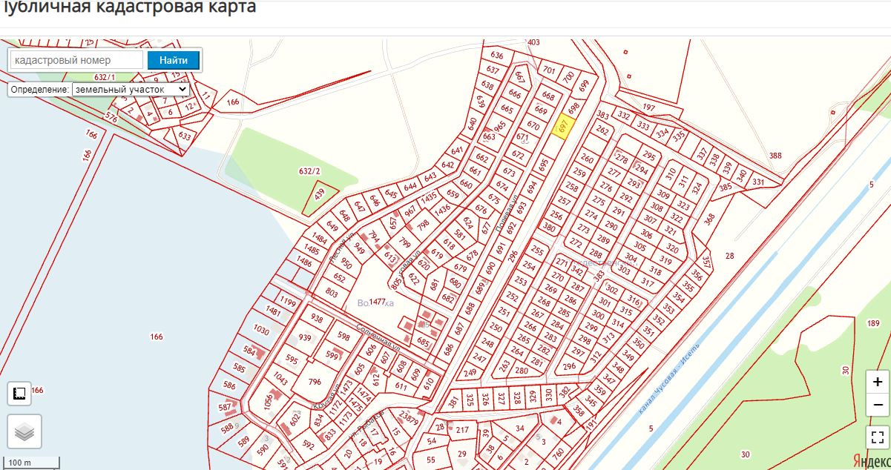Click parcel label 1477
Image resolution: width=891 pixels, height=470 pixels.
(378, 302)
